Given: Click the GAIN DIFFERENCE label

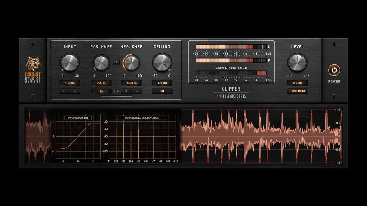Looking at the screenshot, I should tap(231, 68).
